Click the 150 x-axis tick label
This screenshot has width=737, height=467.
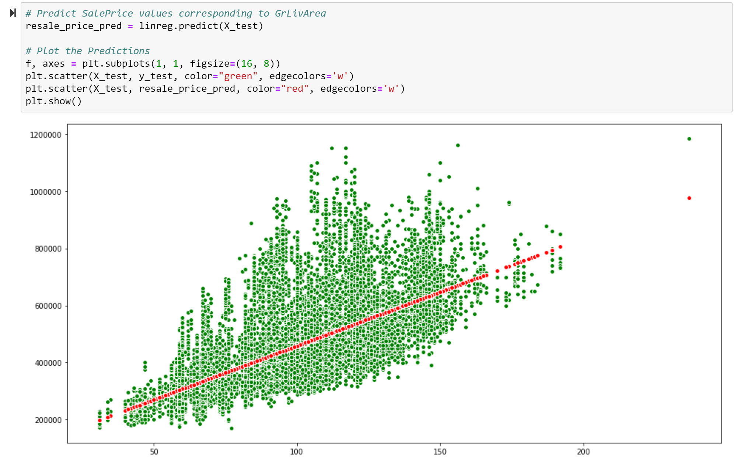click(x=440, y=452)
